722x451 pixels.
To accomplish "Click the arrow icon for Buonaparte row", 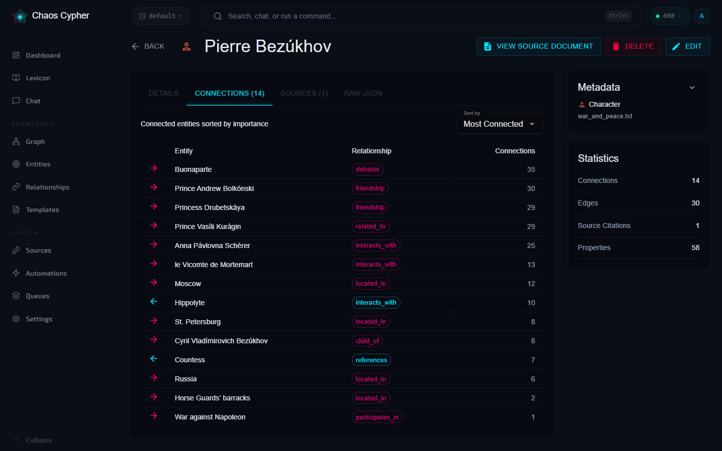I will coord(154,168).
